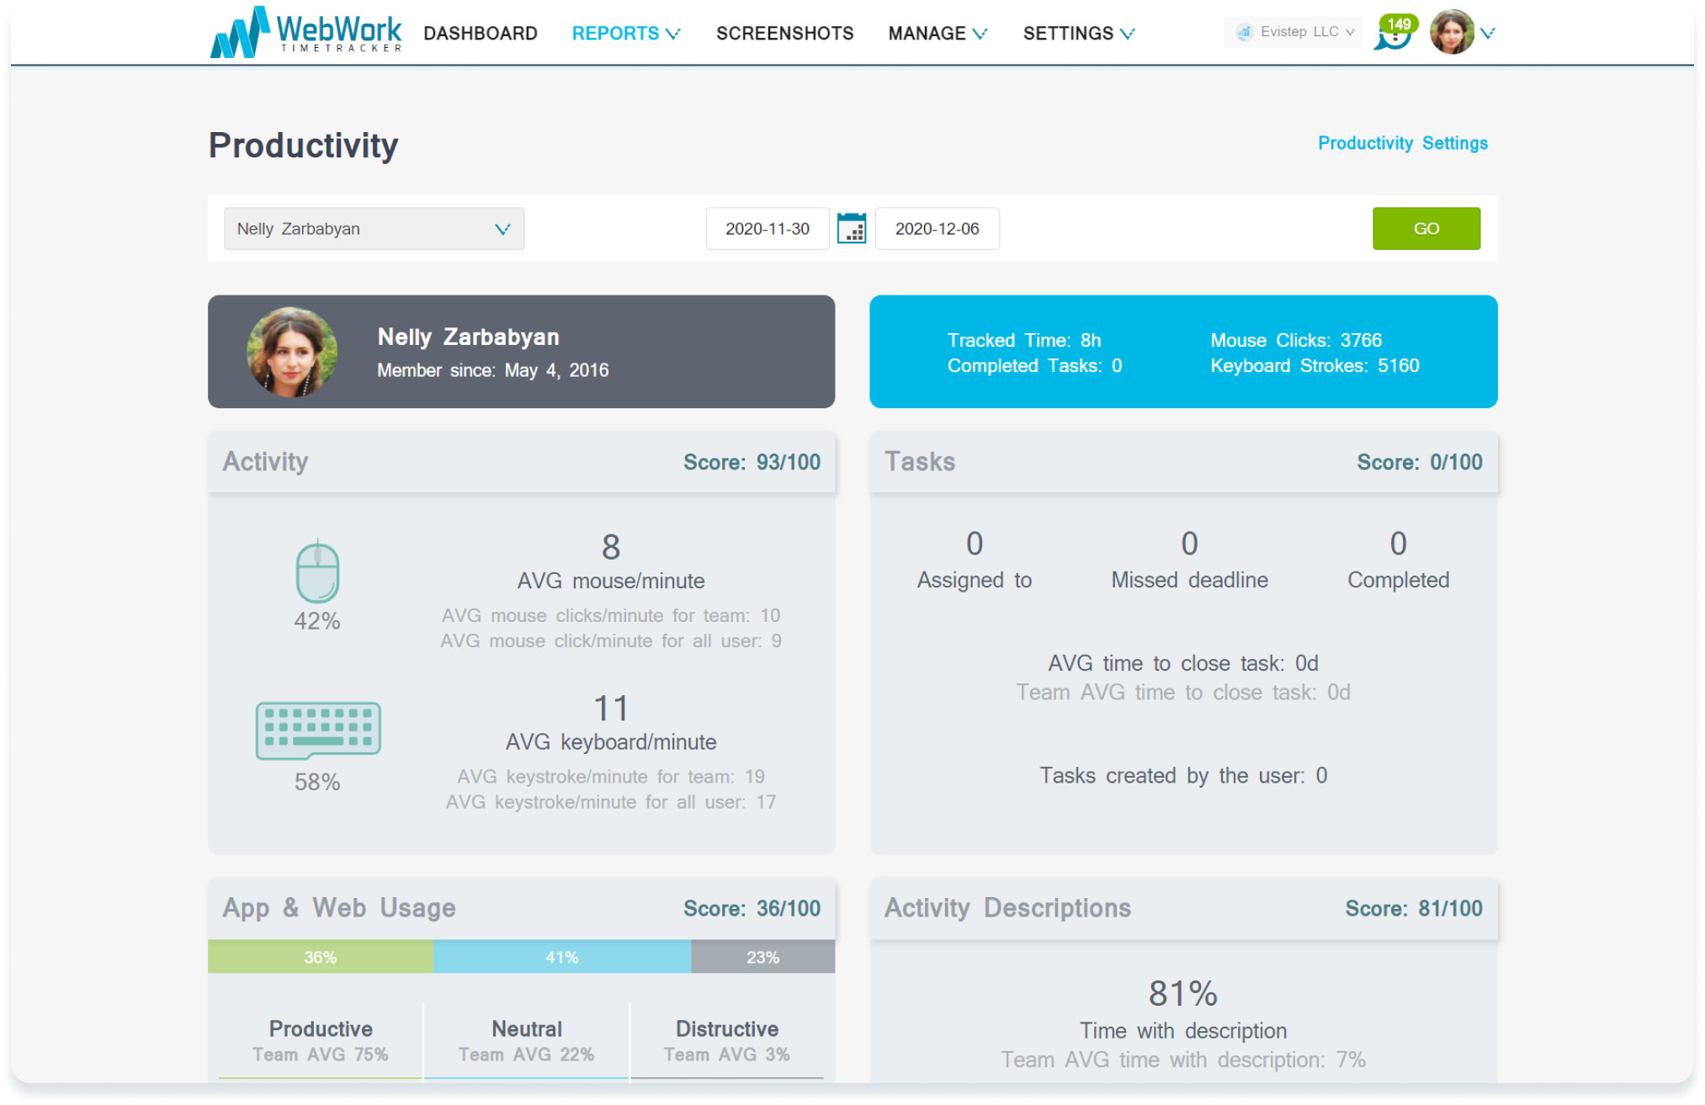This screenshot has width=1705, height=1105.
Task: Click the AVG mouse/minute value
Action: point(611,547)
